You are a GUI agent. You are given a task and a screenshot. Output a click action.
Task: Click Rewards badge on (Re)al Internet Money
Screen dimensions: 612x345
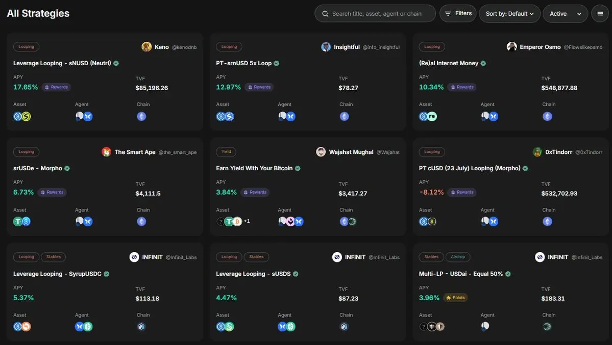462,87
